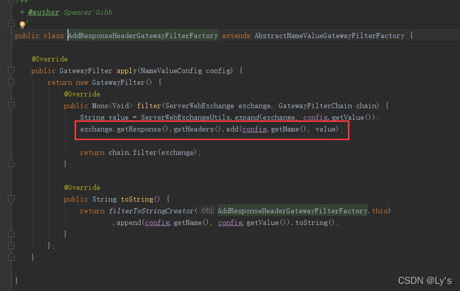Click the GatewayFilterChain parameter type
The width and height of the screenshot is (460, 291).
[x=315, y=106]
